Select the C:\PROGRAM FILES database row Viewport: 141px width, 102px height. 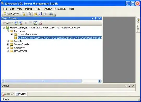point(60,38)
